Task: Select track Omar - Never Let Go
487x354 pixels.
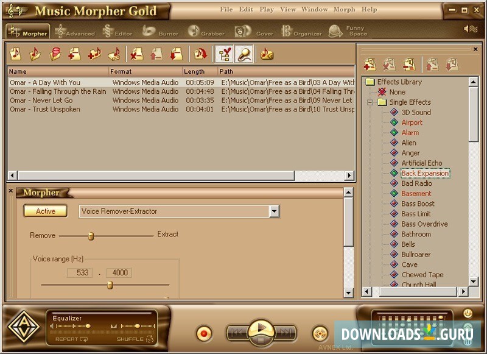Action: (x=41, y=101)
